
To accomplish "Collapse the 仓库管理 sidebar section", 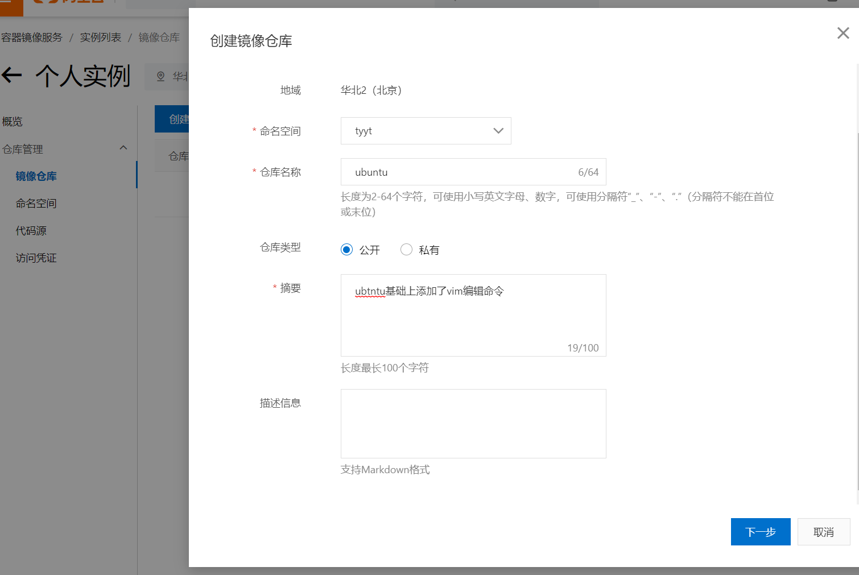I will (x=123, y=148).
